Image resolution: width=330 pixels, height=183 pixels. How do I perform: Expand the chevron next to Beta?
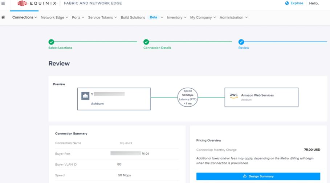(x=162, y=17)
